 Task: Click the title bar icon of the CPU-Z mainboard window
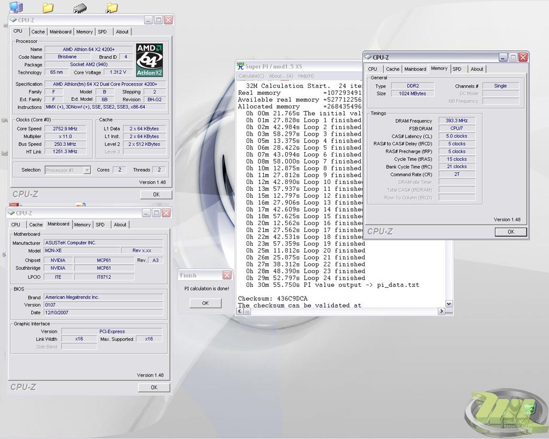11,213
